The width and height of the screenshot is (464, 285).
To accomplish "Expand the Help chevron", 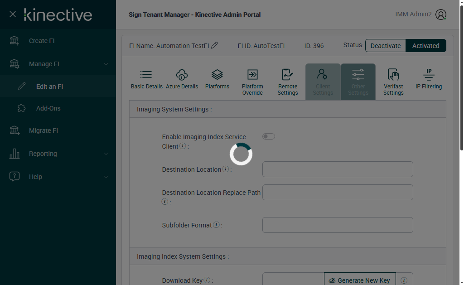I will 106,177.
